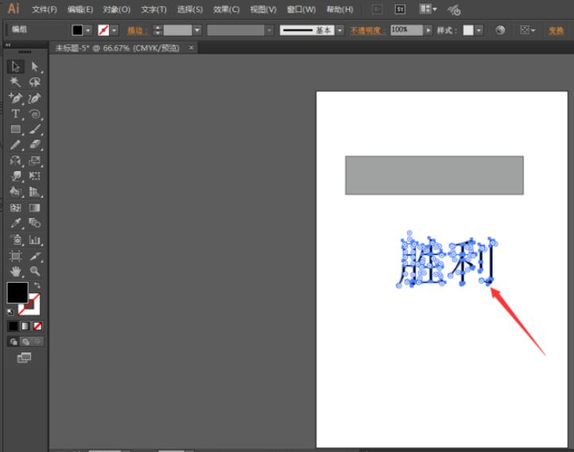Open the 对象(O) menu
574x452 pixels.
(x=116, y=10)
